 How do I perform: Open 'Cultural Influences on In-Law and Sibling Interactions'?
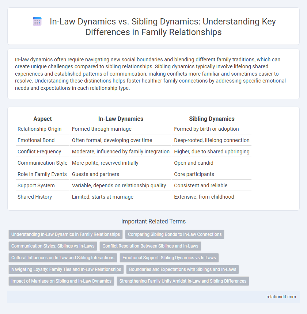pyautogui.click(x=63, y=258)
